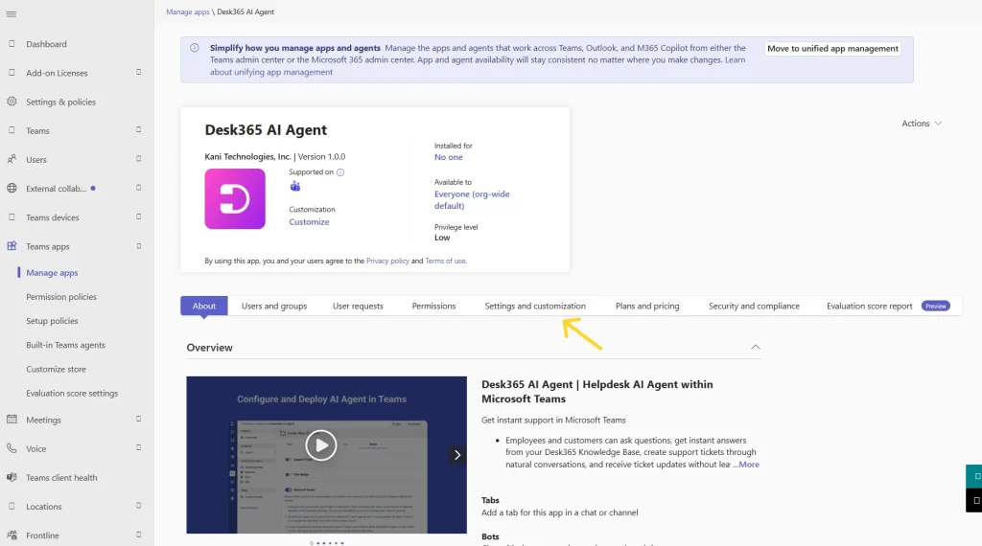The image size is (982, 546).
Task: Click the Users people icon
Action: (x=12, y=159)
